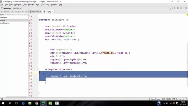Screen dimensions: 188x106
Task: Click the project panel horizontal scrollbar
Action: coord(16,97)
